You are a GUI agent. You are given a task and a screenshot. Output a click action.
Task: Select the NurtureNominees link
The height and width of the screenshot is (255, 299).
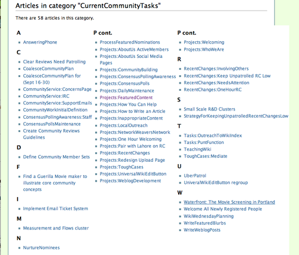pos(41,248)
